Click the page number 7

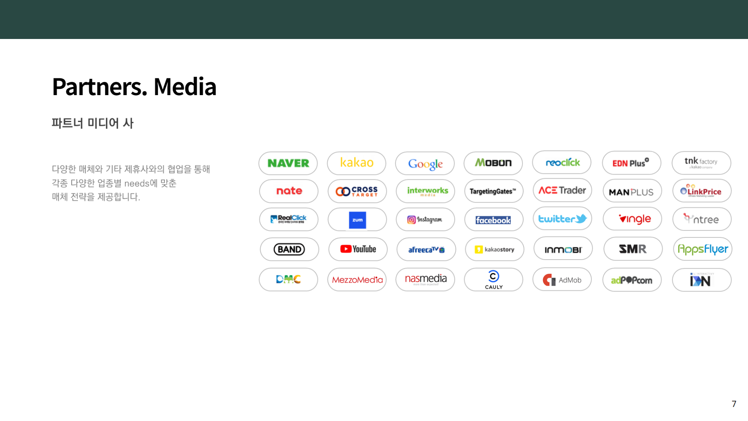pyautogui.click(x=734, y=404)
